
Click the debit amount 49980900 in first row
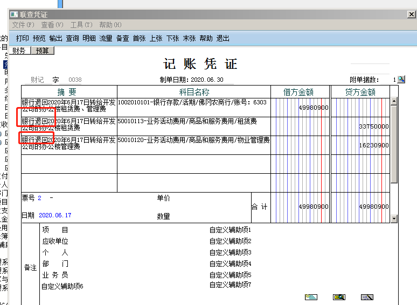[x=314, y=108]
